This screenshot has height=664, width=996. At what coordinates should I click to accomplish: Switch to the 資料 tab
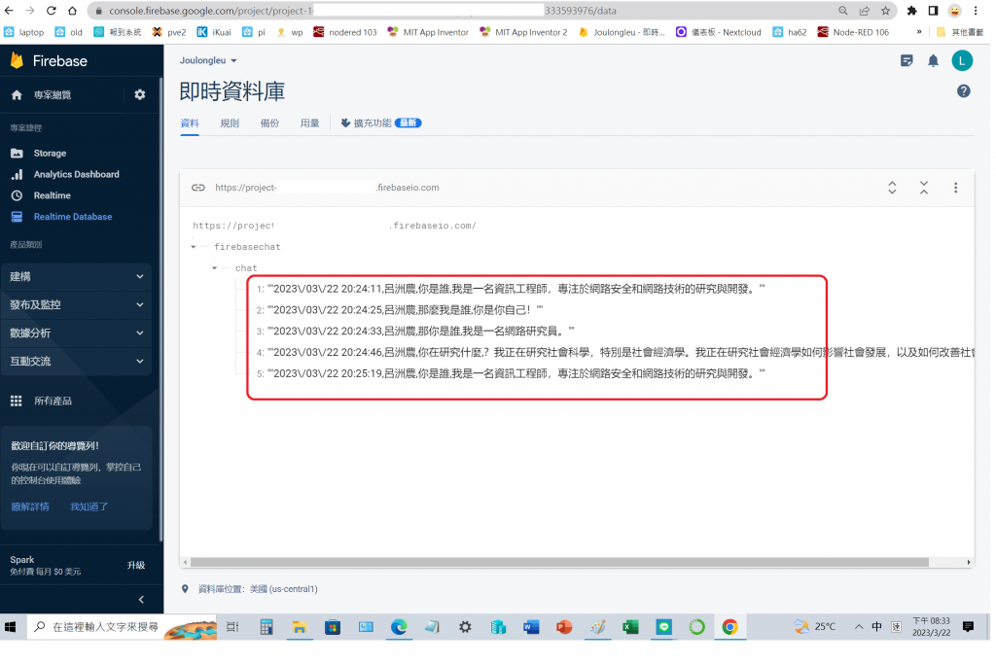[x=190, y=123]
